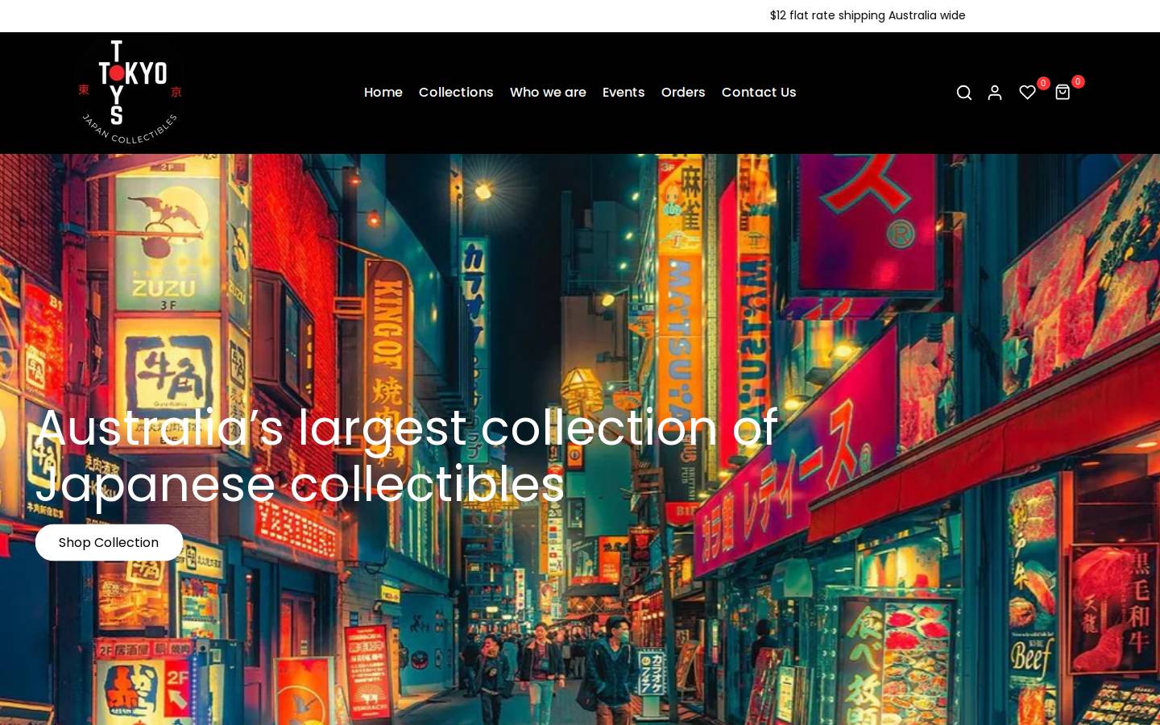
Task: Open the account login icon
Action: (x=995, y=93)
